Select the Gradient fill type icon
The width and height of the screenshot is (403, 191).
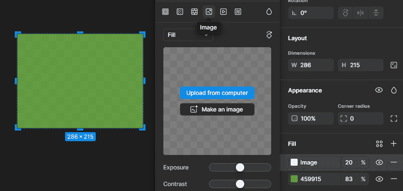click(180, 12)
